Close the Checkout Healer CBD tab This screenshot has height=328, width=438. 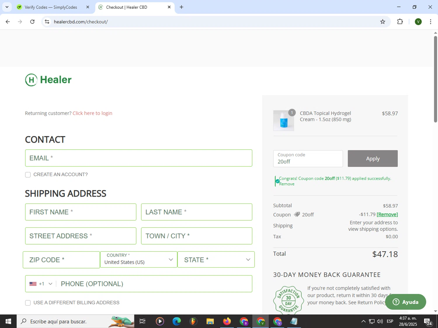tap(169, 7)
